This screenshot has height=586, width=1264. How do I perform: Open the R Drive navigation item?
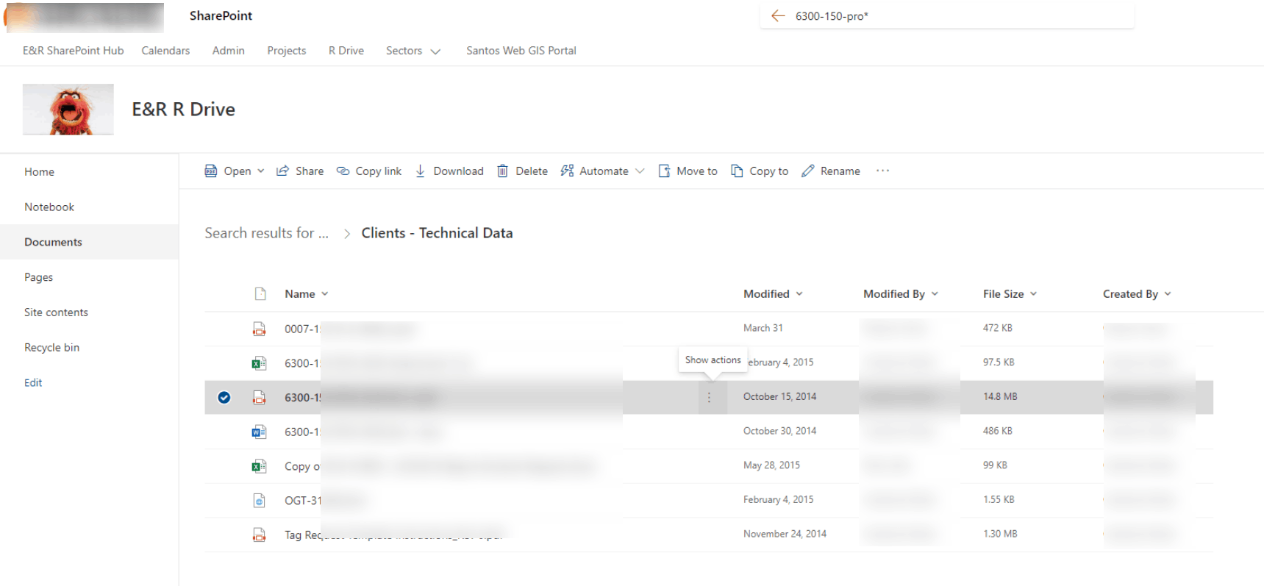[x=346, y=51]
